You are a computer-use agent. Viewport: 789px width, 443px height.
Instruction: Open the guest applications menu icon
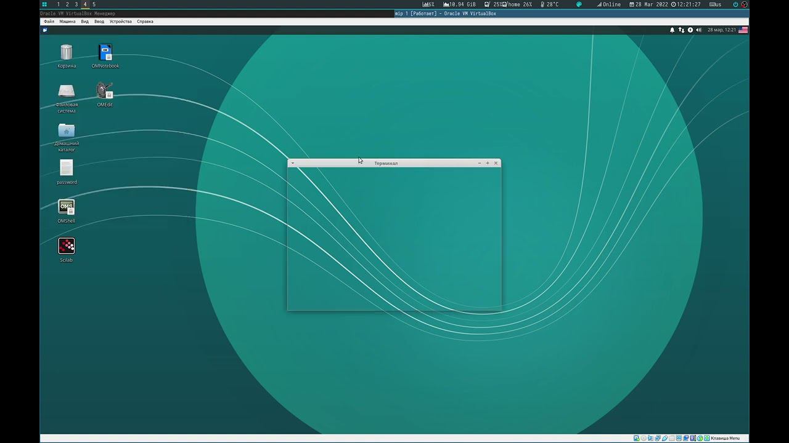[x=45, y=30]
